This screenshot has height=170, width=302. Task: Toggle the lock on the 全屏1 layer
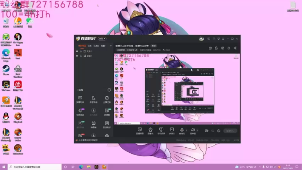(x=81, y=56)
